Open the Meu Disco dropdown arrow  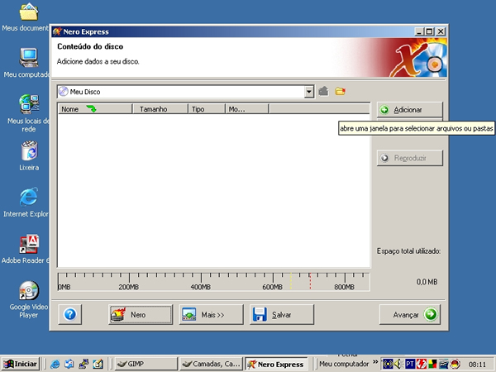pos(309,92)
